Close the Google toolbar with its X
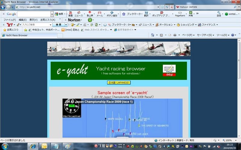 (4, 14)
